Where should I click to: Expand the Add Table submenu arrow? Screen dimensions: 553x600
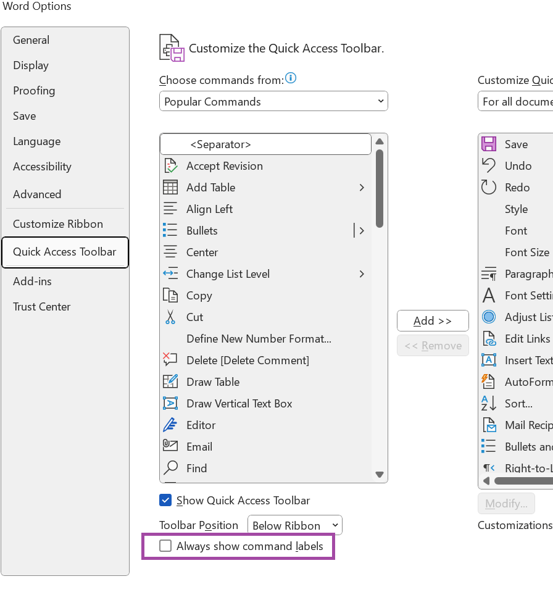click(x=362, y=188)
